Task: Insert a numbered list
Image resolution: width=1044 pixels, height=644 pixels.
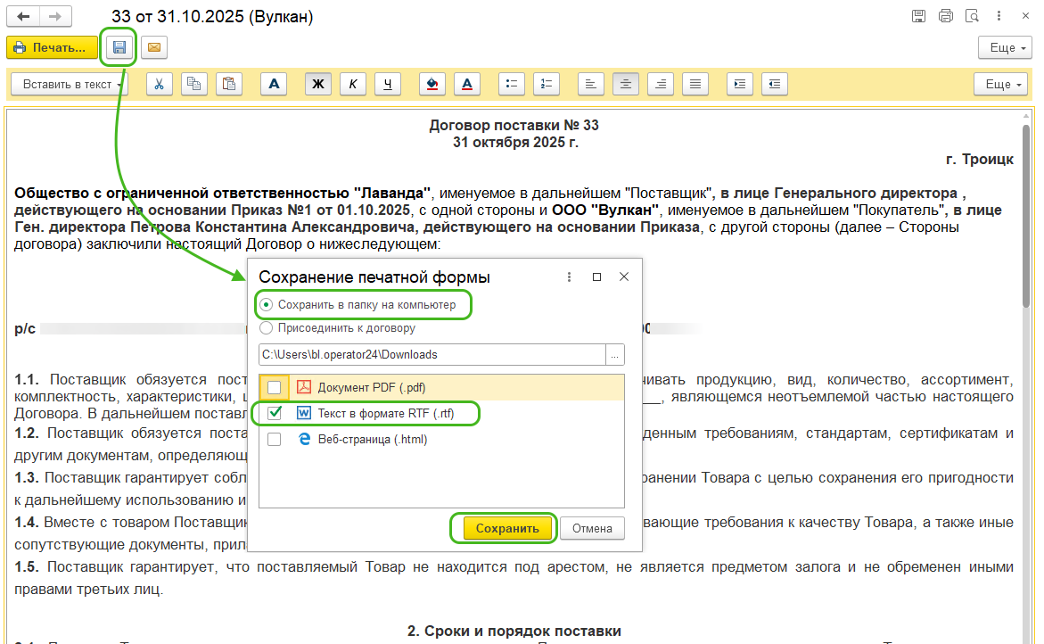Action: tap(546, 84)
